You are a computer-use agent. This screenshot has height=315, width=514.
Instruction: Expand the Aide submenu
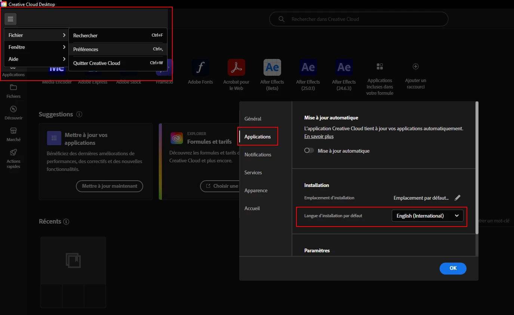36,59
